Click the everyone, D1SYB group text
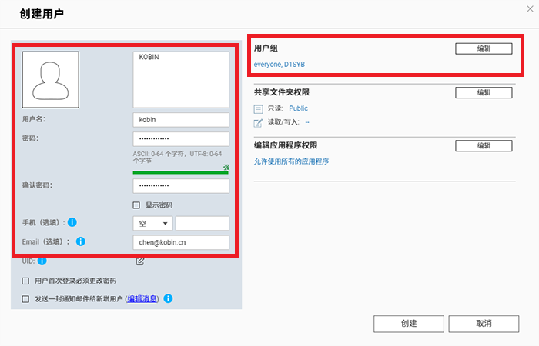The width and height of the screenshot is (539, 346). coord(279,64)
